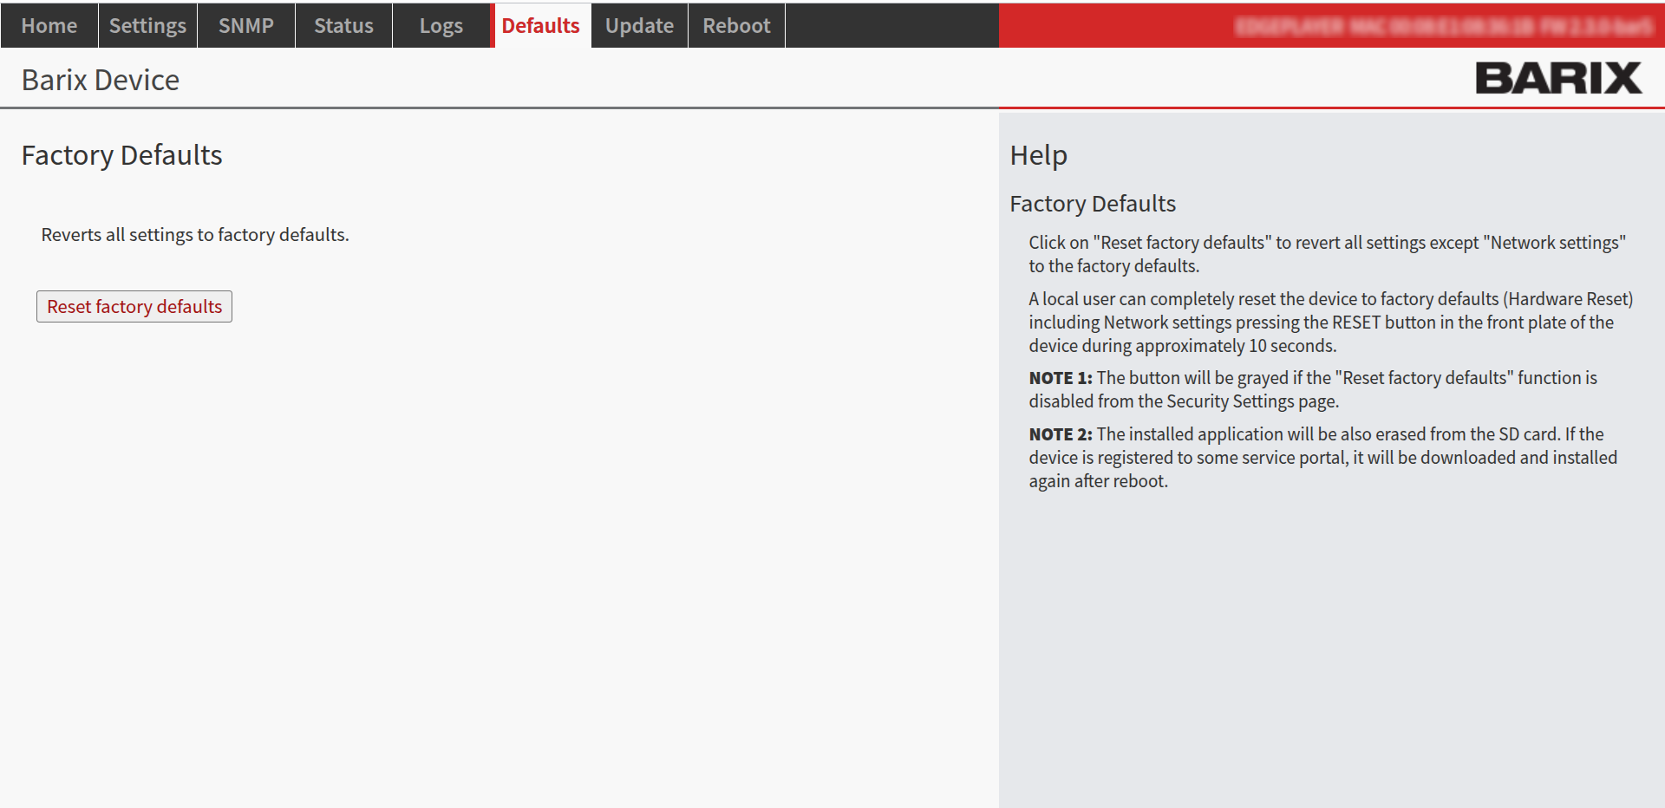Click the Help panel heading
1665x808 pixels.
pyautogui.click(x=1038, y=155)
